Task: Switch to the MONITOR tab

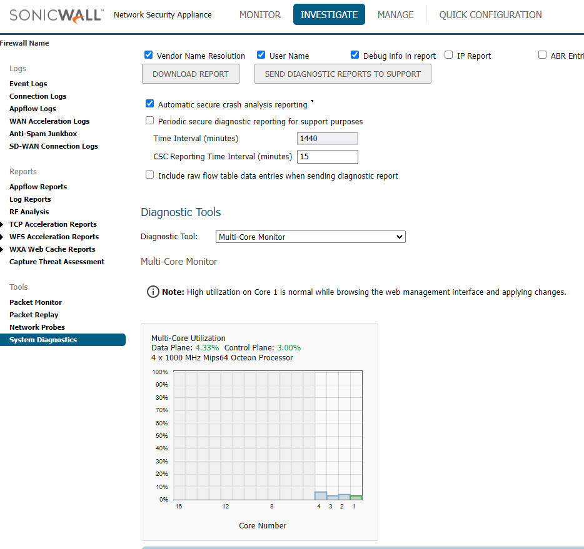Action: click(x=260, y=15)
